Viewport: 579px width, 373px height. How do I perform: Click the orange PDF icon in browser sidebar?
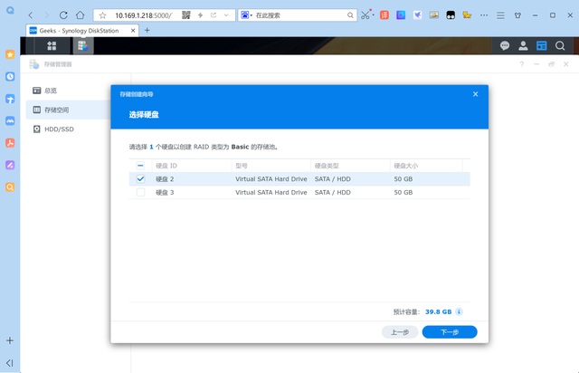coord(10,143)
